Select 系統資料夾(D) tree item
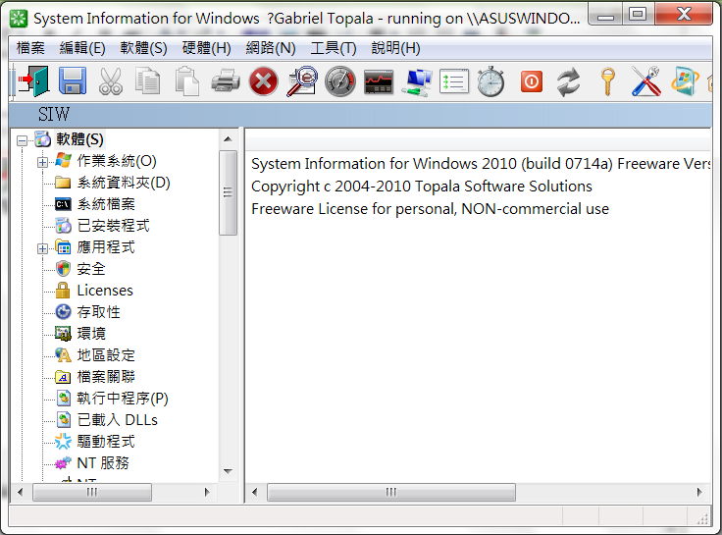 (124, 183)
